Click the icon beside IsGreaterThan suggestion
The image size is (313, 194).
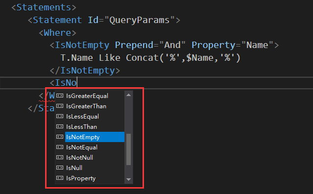(x=60, y=106)
